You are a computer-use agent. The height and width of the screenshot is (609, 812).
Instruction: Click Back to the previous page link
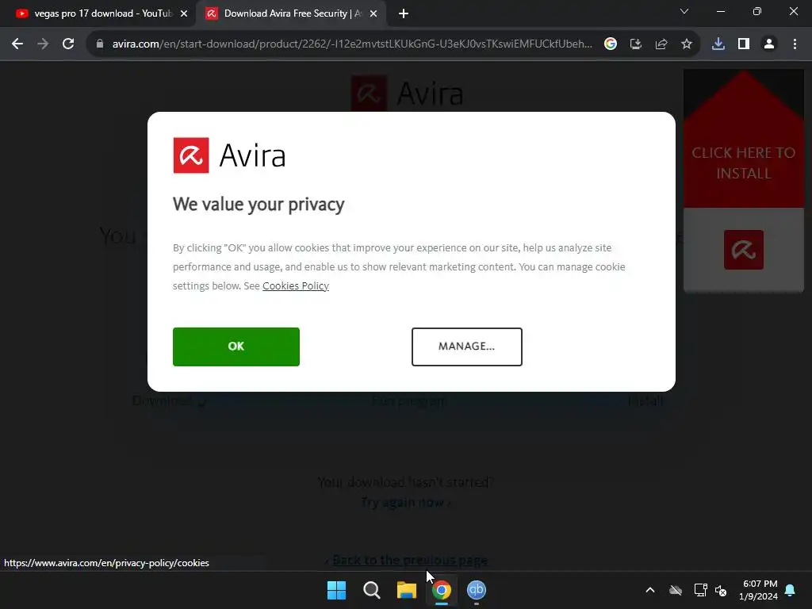[x=410, y=560]
